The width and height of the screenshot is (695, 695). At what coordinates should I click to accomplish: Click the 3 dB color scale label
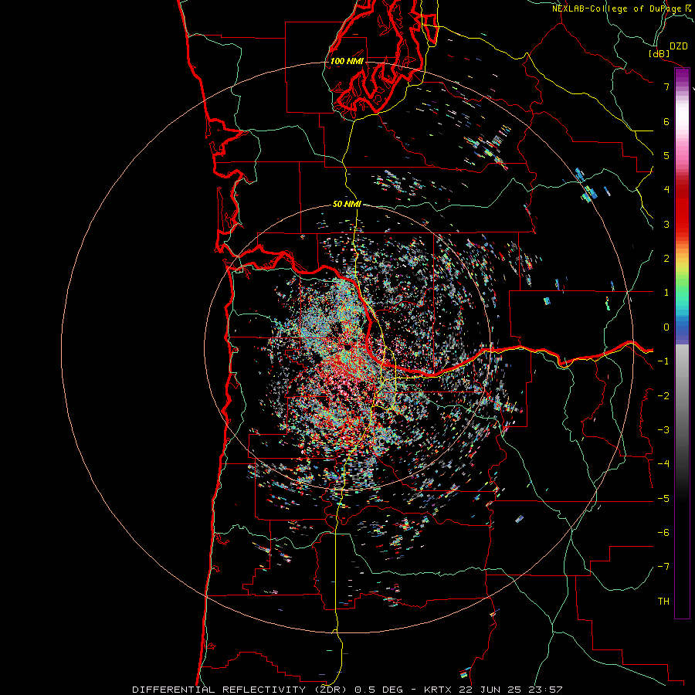(666, 224)
